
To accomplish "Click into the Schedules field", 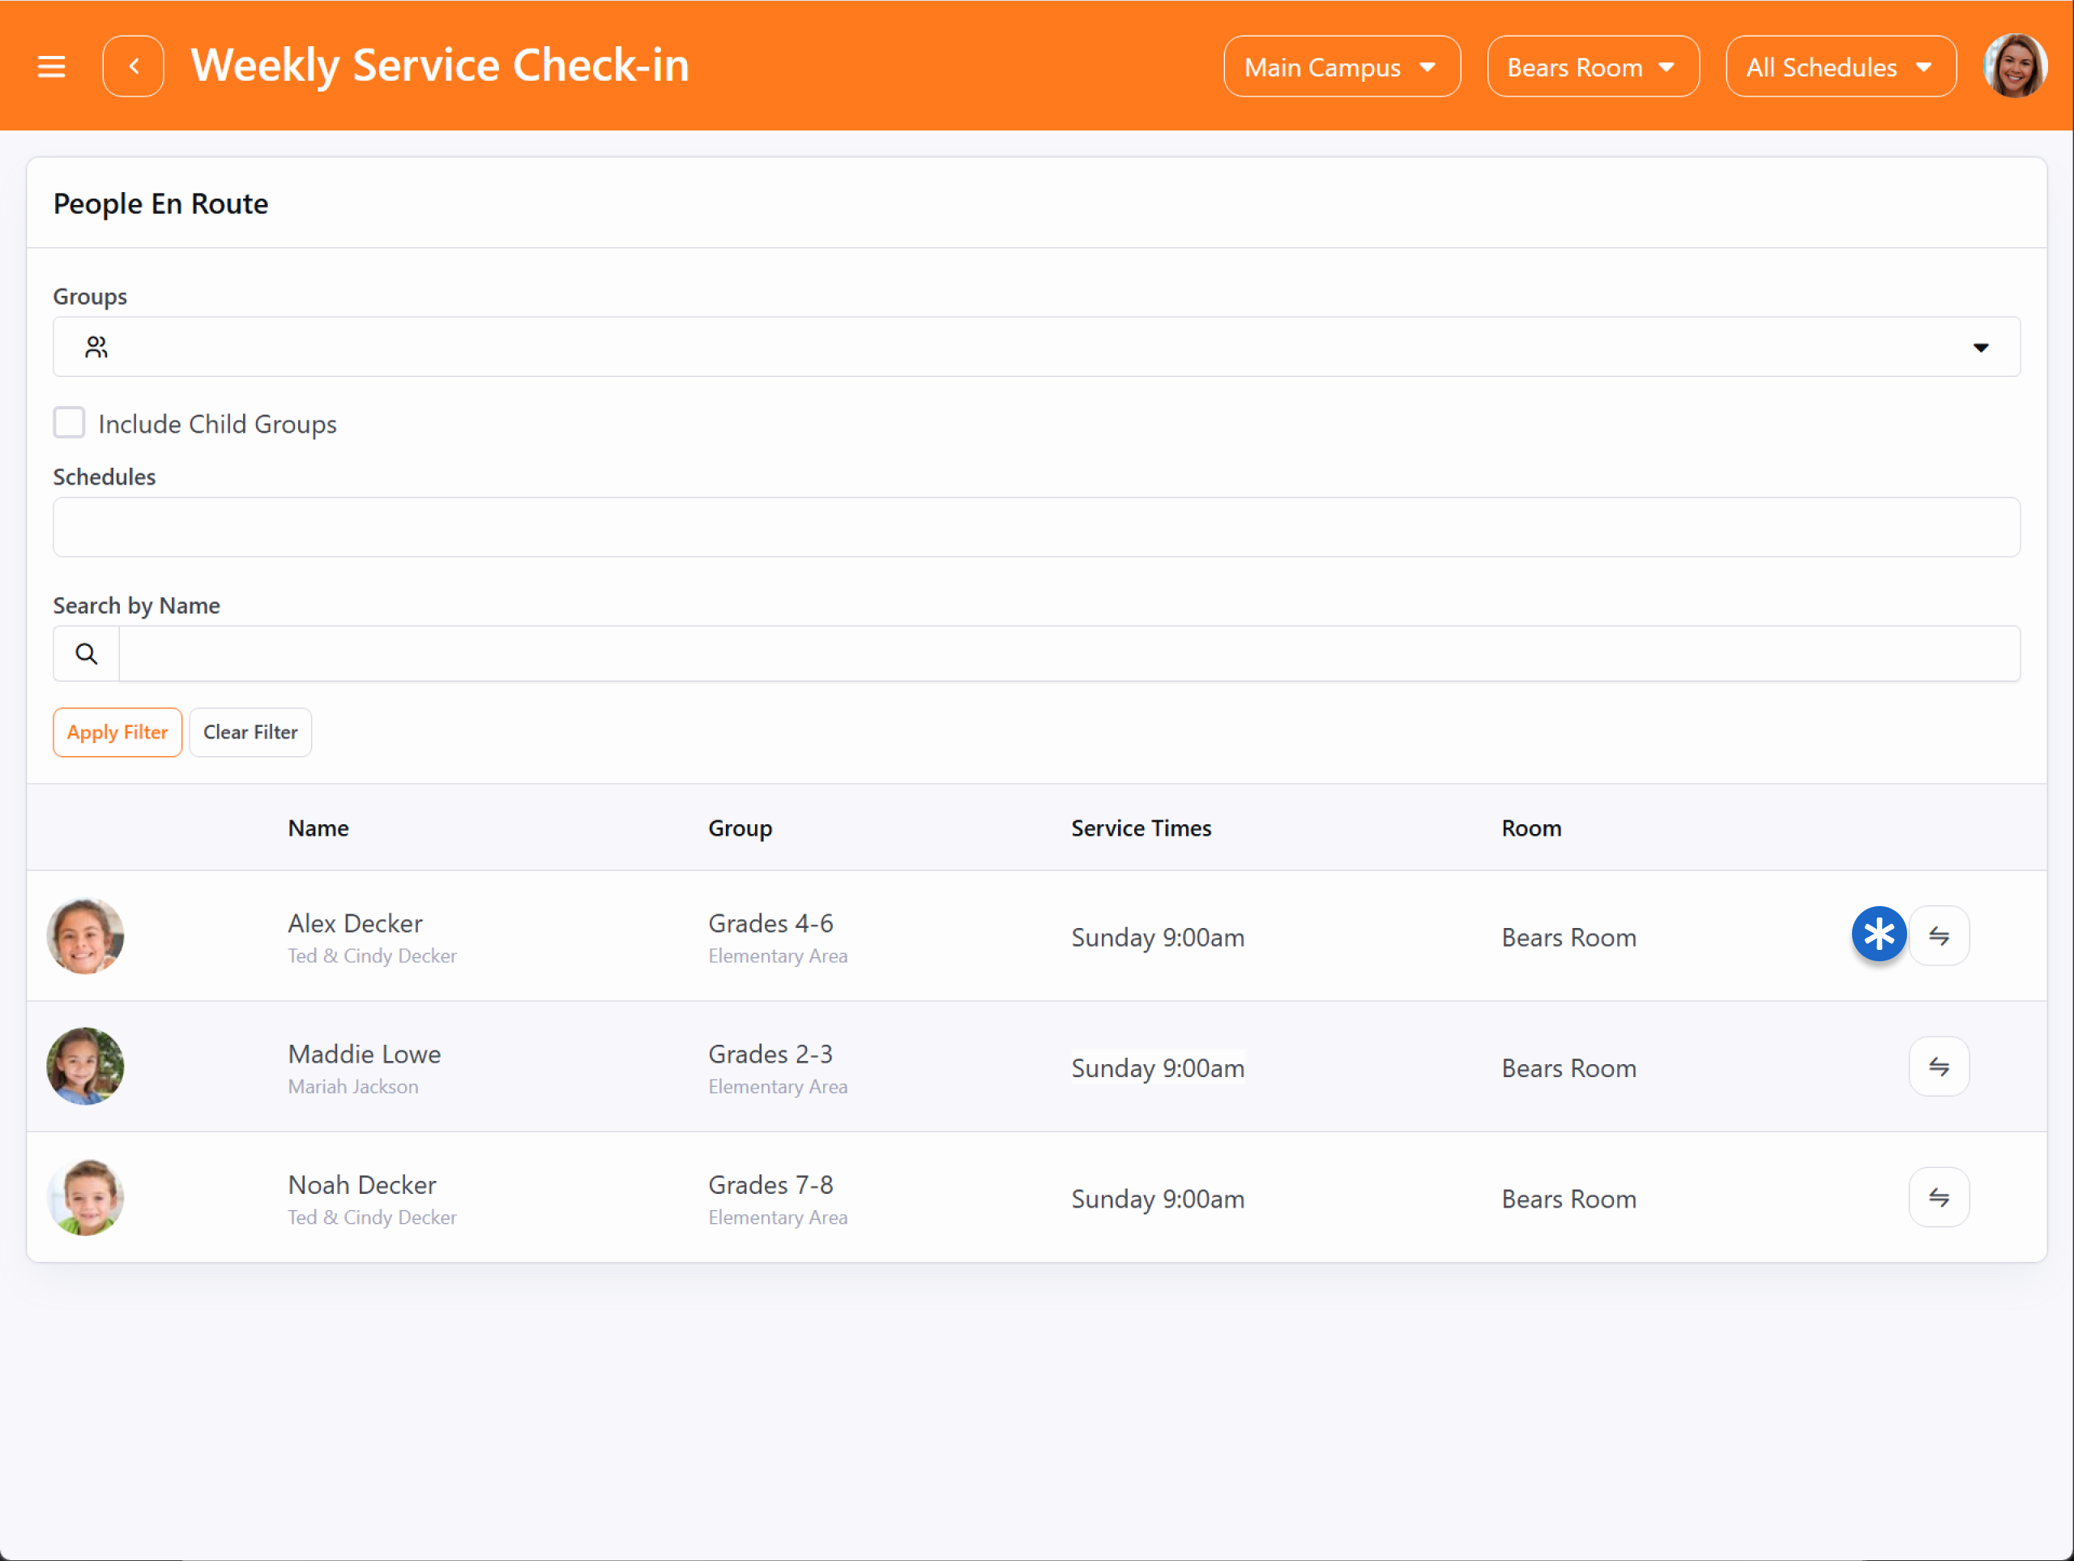I will pos(1035,527).
